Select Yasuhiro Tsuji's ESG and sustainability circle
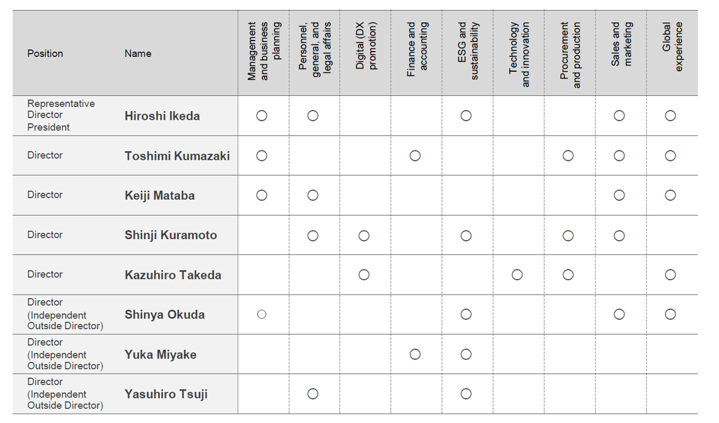 coord(466,394)
